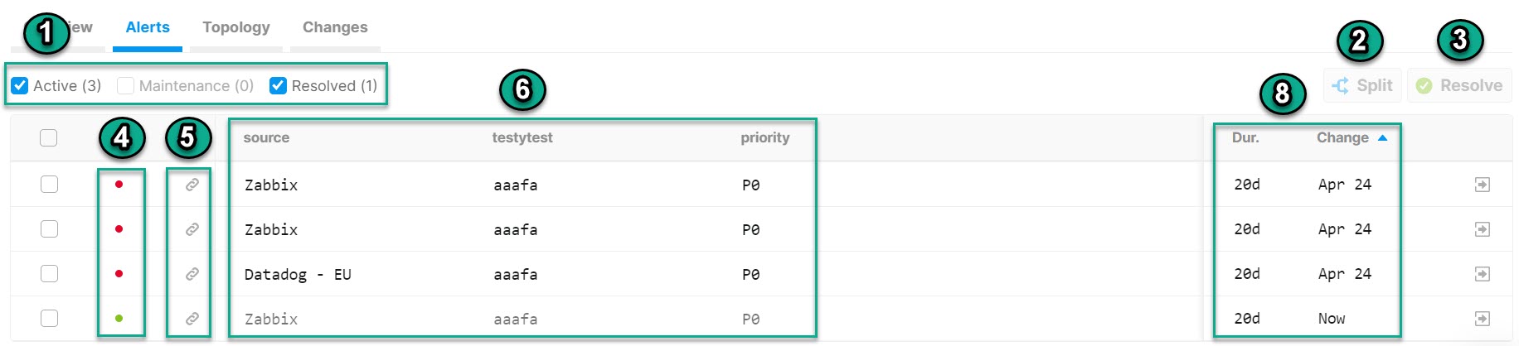
Task: Toggle sort arrow on Change column
Action: (x=1382, y=138)
